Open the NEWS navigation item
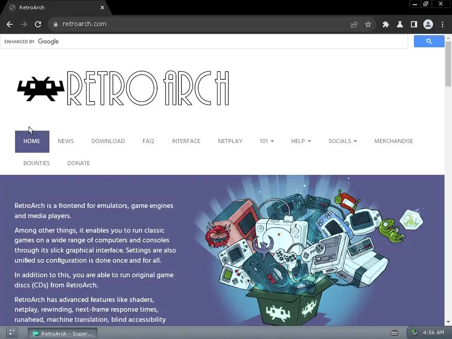Image resolution: width=452 pixels, height=339 pixels. pos(66,141)
